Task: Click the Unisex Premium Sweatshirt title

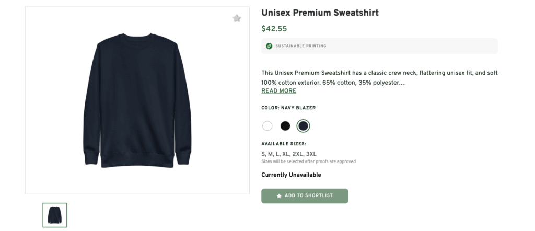Action: point(320,13)
